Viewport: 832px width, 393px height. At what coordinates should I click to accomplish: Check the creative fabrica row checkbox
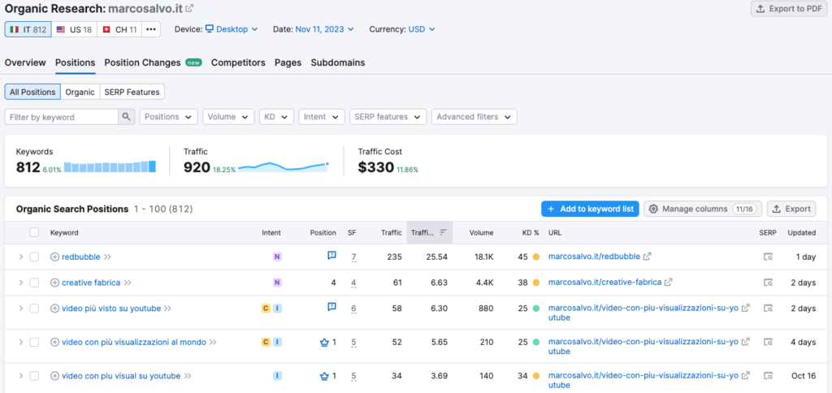point(34,283)
